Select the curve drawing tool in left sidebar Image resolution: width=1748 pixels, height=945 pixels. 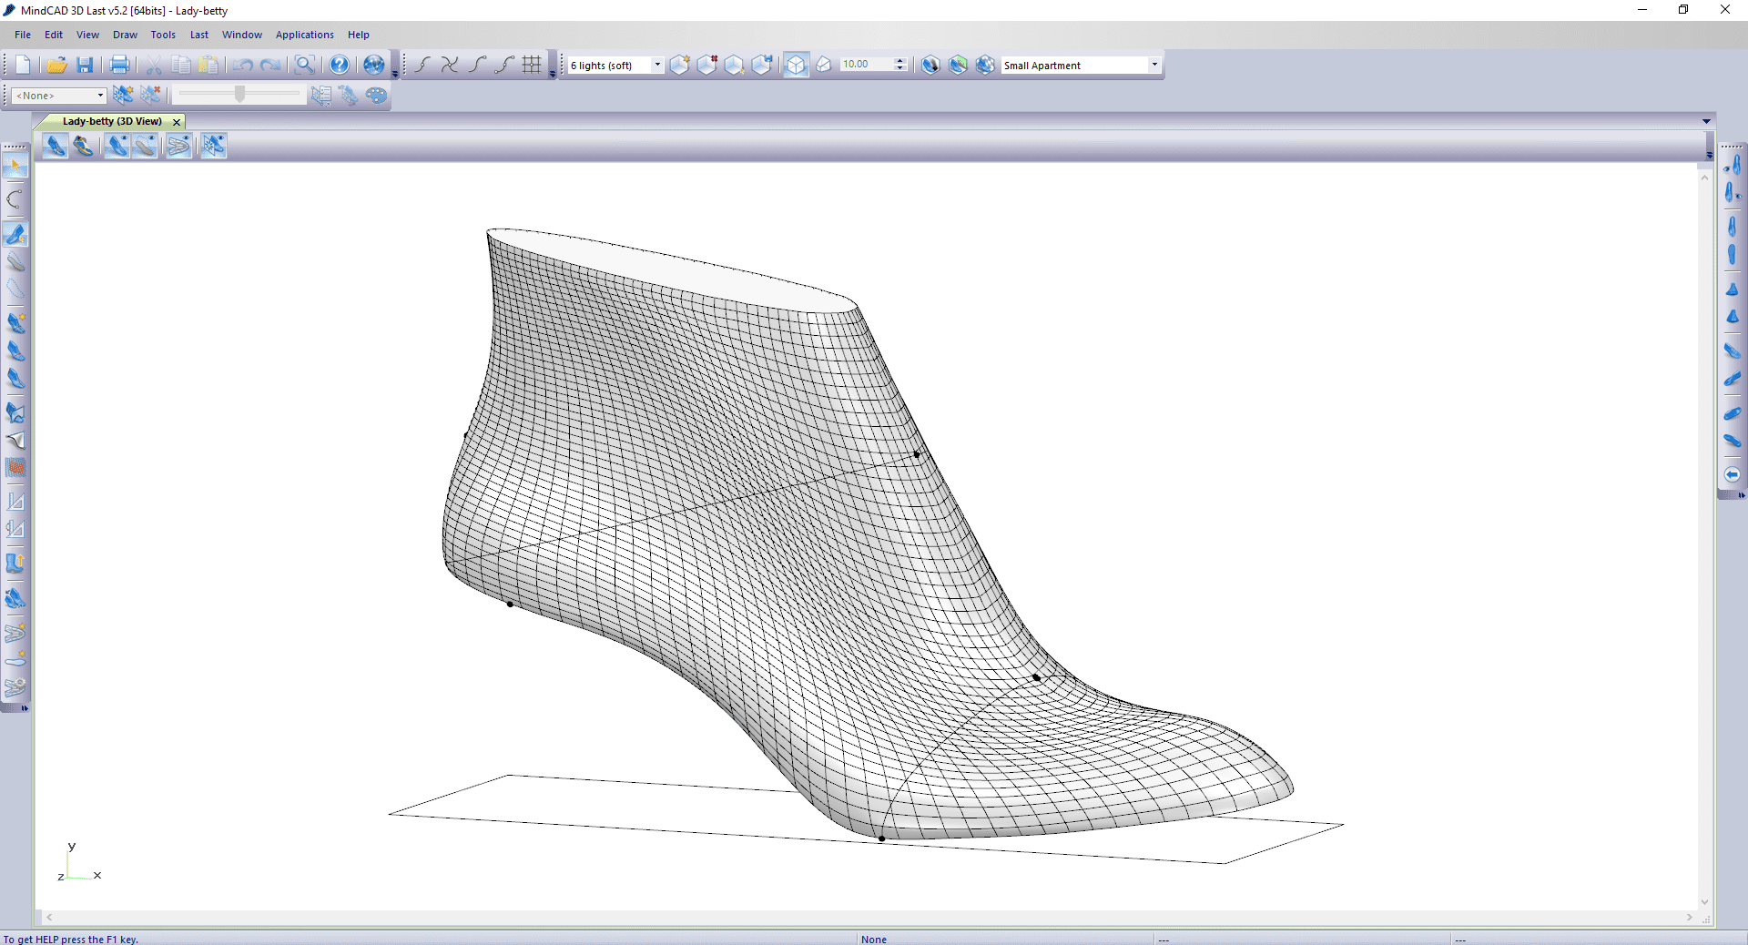click(x=15, y=199)
